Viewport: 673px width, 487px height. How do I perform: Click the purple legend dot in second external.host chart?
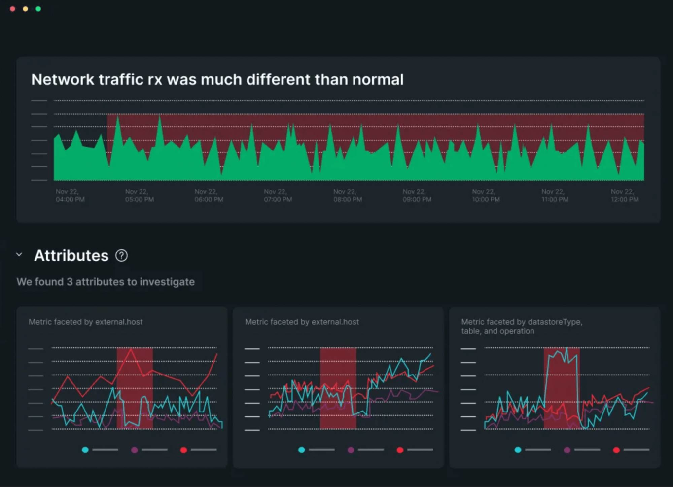click(x=351, y=450)
